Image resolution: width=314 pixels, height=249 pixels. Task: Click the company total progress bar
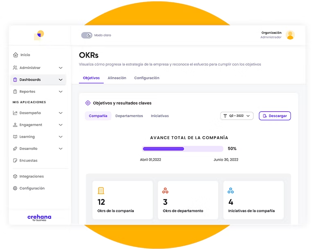point(182,149)
